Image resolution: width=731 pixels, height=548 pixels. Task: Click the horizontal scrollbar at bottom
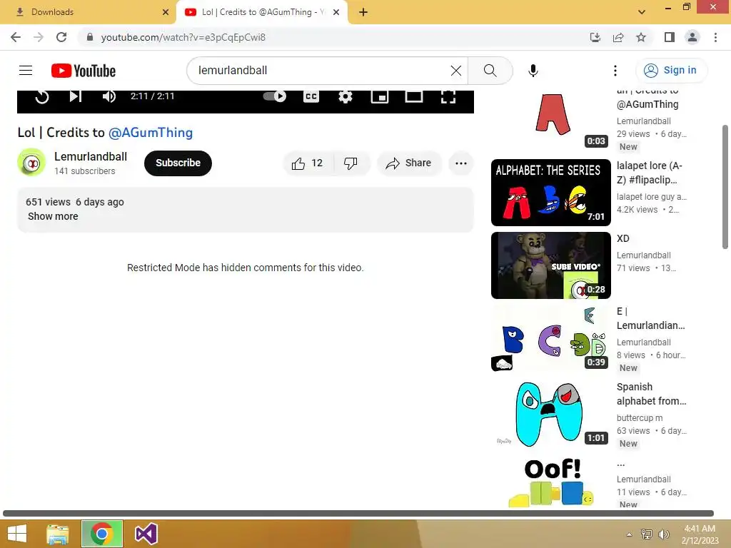(358, 514)
